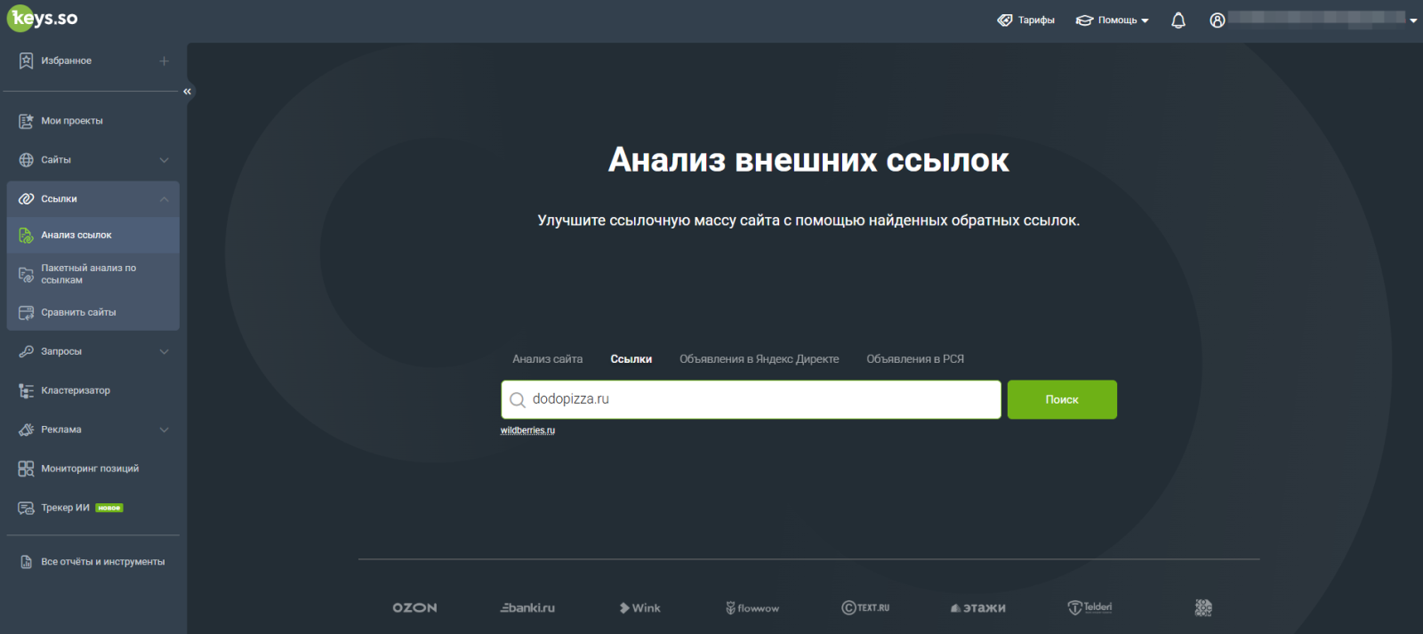Click the Сайты globe icon

point(26,160)
